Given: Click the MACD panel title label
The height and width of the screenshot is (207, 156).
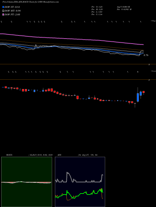Looking at the screenshot, I should [x=9, y=155].
